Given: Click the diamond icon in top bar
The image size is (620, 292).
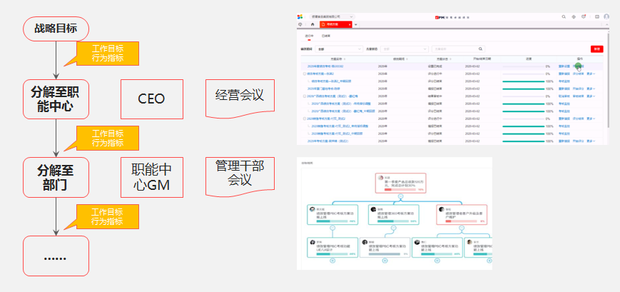Looking at the screenshot, I should click(574, 16).
